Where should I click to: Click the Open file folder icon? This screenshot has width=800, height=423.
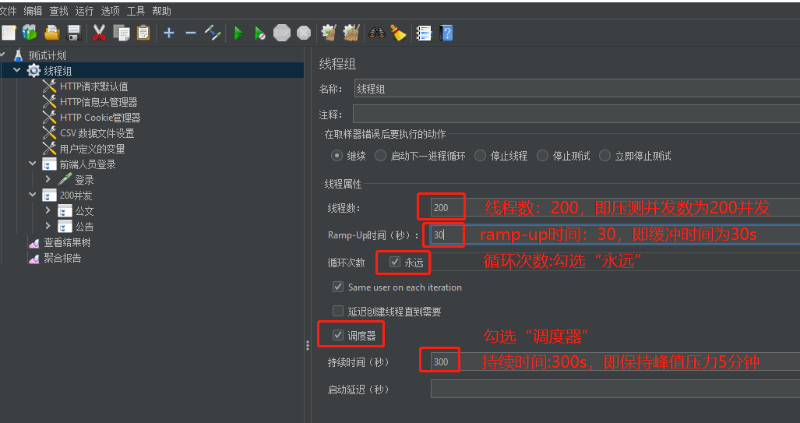(x=52, y=33)
